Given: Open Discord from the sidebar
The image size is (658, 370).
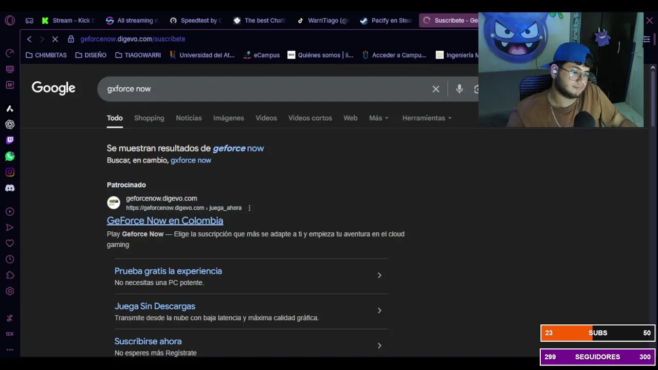Looking at the screenshot, I should pos(10,188).
